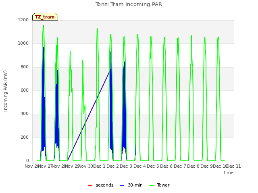Click the Dec 6 x-axis label
Viewport: 258px width, 193px height.
[166, 166]
